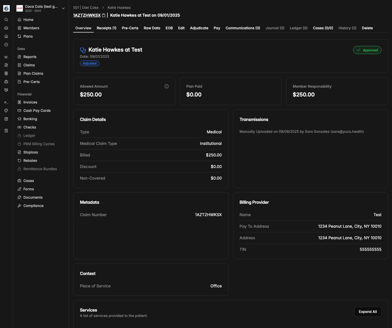Click the Metadata Claim Number value 1AZTZHWKSX
Viewport: 392px width, 328px height.
click(209, 215)
